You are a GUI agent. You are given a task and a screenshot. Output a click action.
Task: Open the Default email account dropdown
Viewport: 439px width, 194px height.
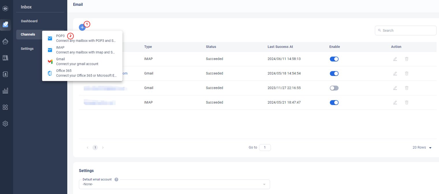click(x=174, y=184)
